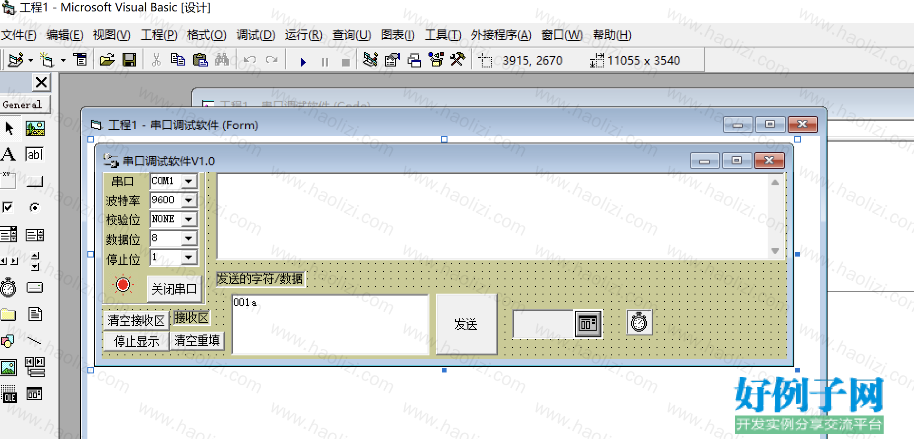Click the Add Form toolbar icon
Viewport: 914px width, 439px height.
tap(47, 60)
